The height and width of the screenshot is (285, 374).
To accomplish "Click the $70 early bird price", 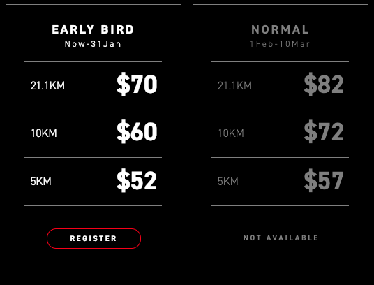I will [137, 84].
